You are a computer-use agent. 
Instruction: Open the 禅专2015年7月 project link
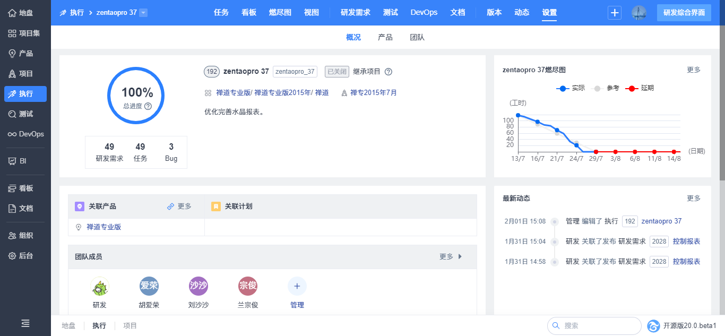coord(374,92)
